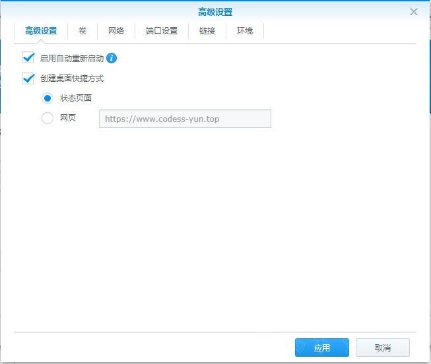Open the 网络 tab
This screenshot has width=431, height=364.
pyautogui.click(x=116, y=30)
